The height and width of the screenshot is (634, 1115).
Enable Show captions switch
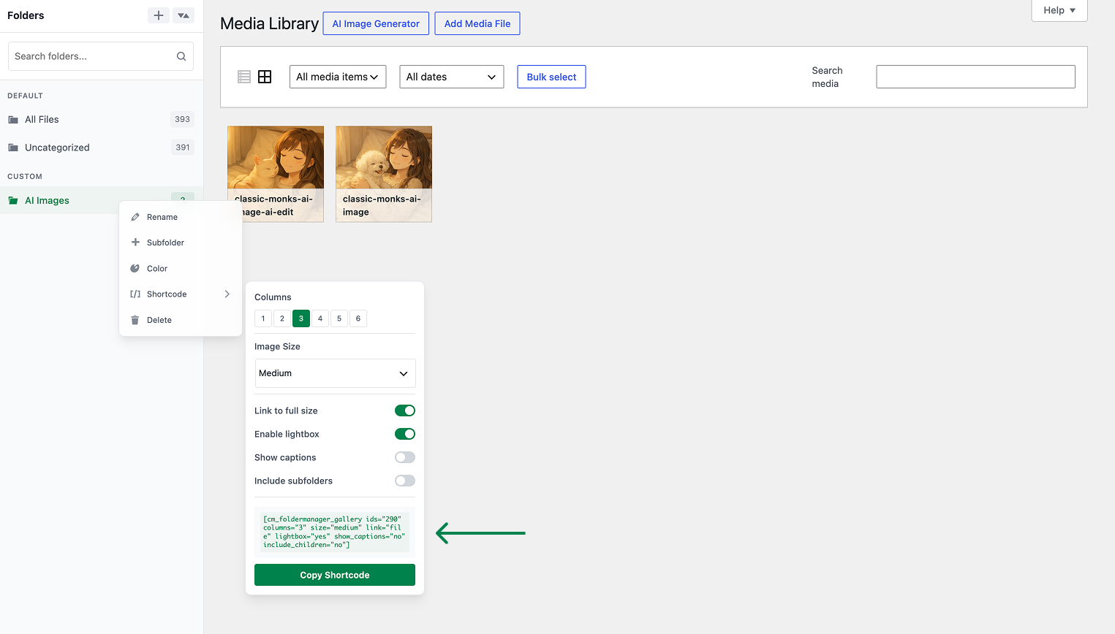coord(405,457)
